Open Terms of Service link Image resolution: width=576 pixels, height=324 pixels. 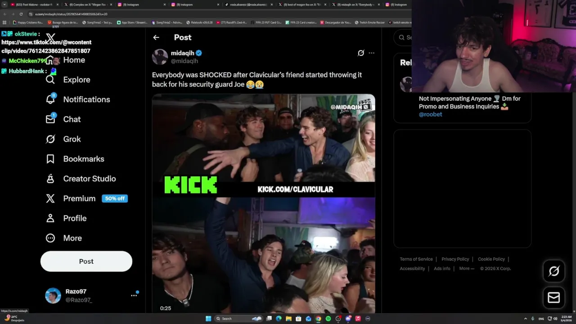click(x=416, y=259)
